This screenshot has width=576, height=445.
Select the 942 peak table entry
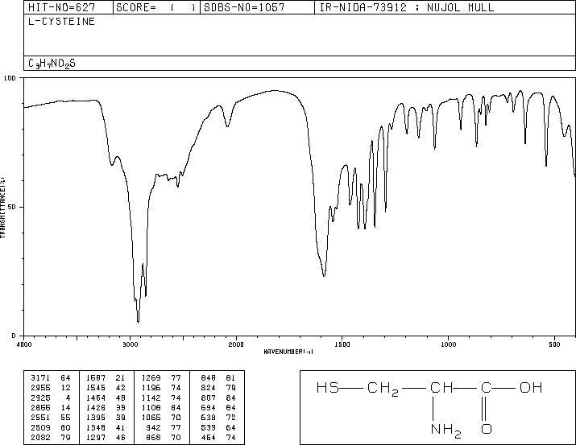tap(164, 428)
